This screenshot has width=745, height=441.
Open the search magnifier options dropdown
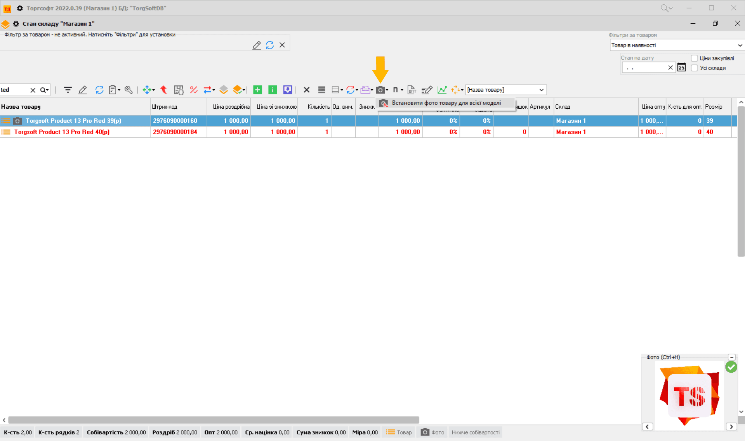(45, 90)
